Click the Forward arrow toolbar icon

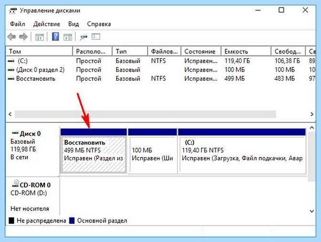point(24,37)
